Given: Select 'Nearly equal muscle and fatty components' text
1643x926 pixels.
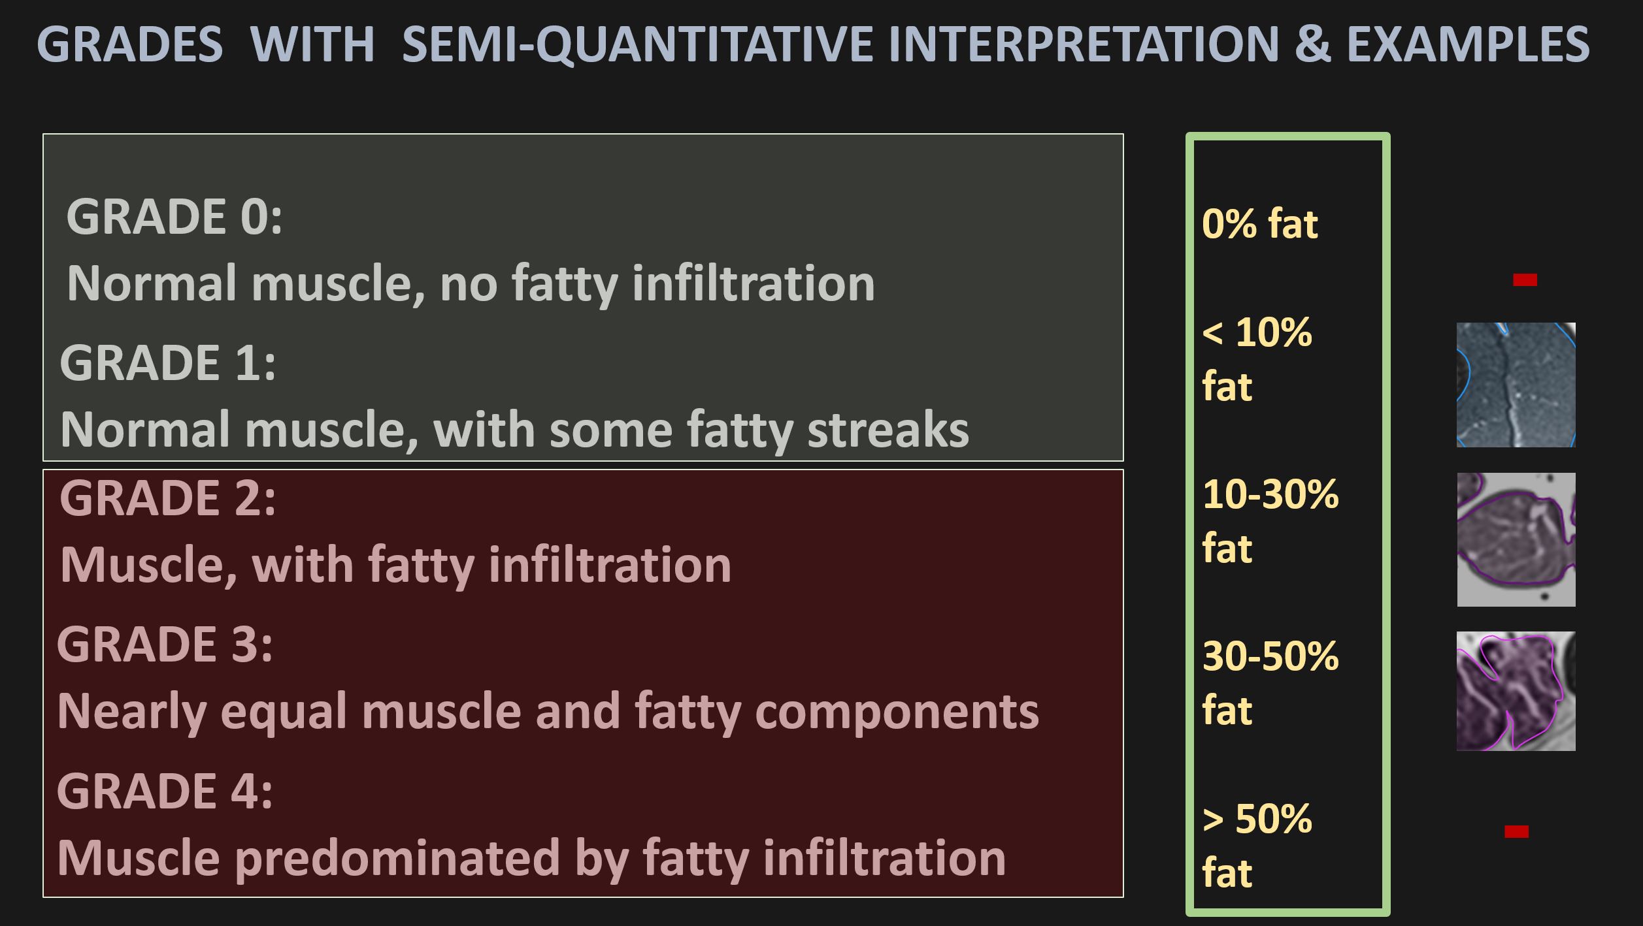Looking at the screenshot, I should tap(548, 711).
